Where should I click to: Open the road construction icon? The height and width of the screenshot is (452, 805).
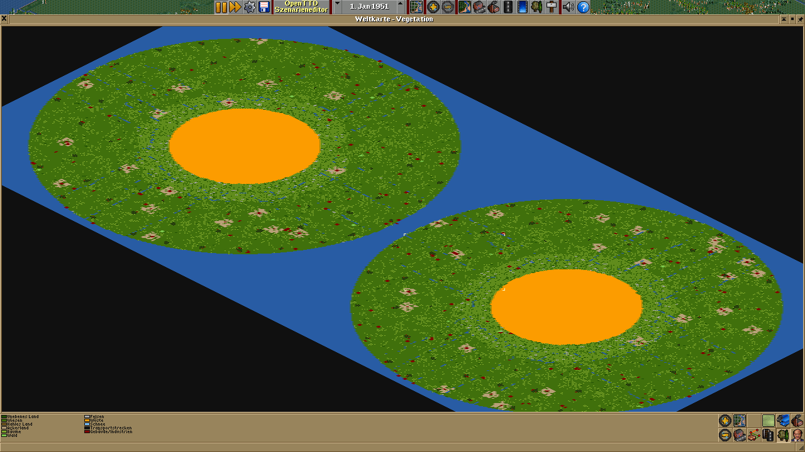(x=508, y=7)
